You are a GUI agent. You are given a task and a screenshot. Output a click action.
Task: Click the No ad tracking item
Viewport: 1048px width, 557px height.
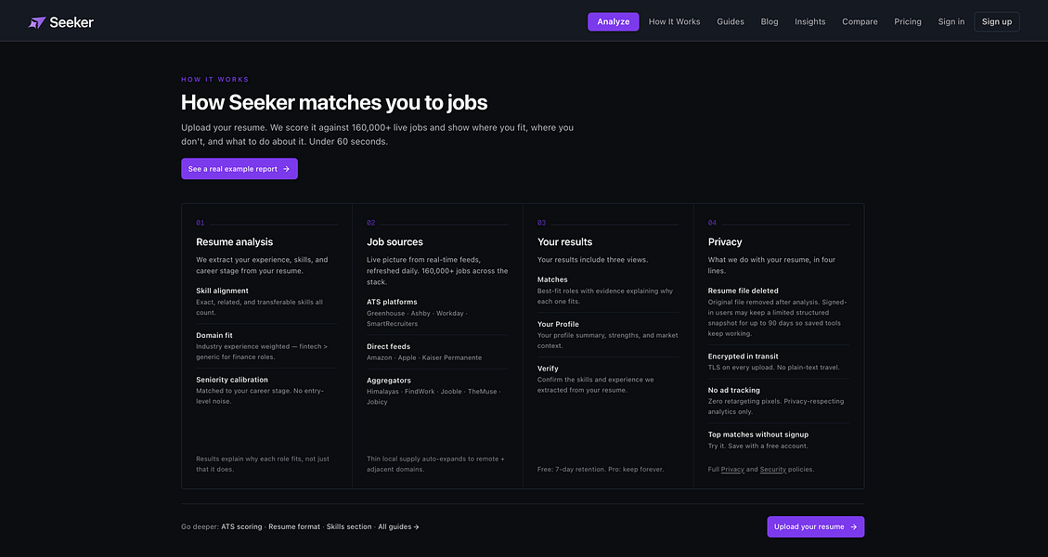[x=734, y=390]
